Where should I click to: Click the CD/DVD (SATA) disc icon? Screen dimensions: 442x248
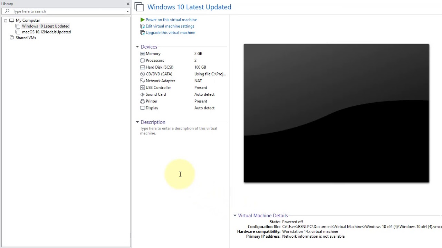142,74
